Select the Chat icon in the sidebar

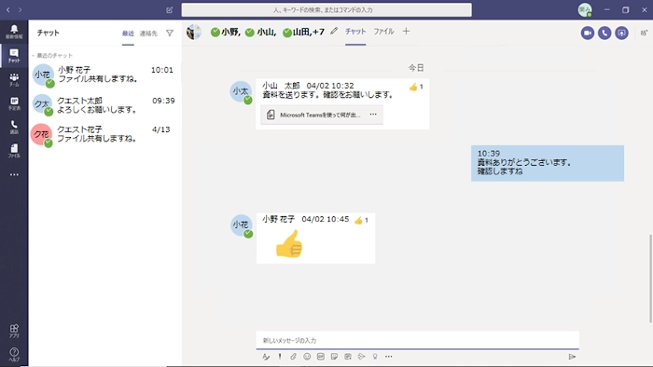pos(14,55)
